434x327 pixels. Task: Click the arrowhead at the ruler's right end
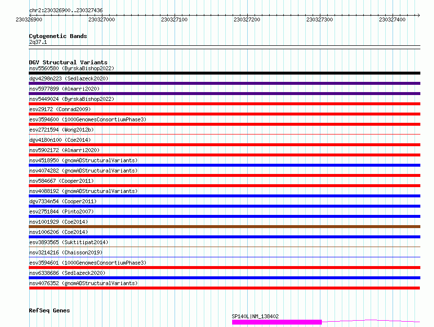(418, 15)
